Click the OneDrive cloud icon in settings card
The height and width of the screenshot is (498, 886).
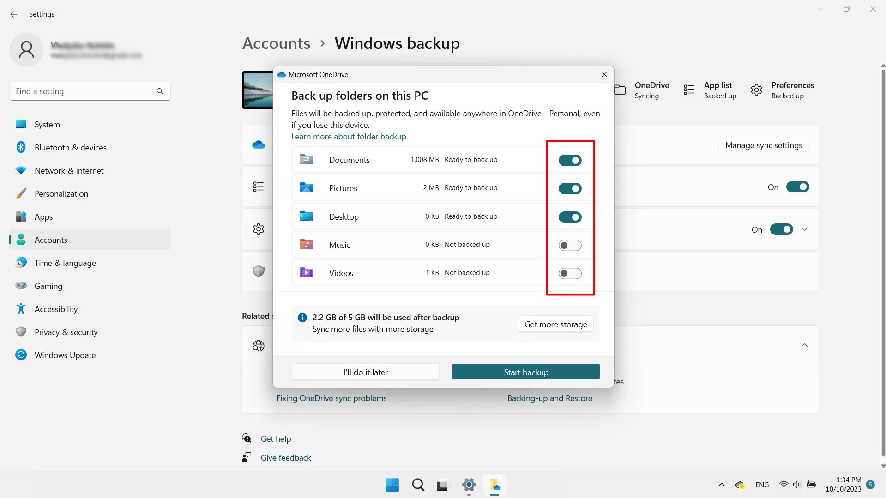point(259,145)
